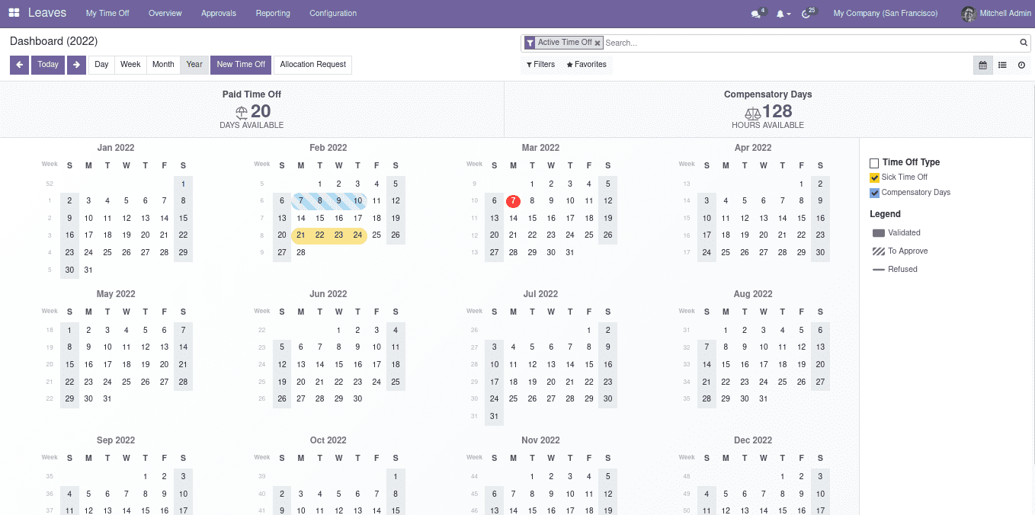Open the apps grid menu icon

[14, 13]
